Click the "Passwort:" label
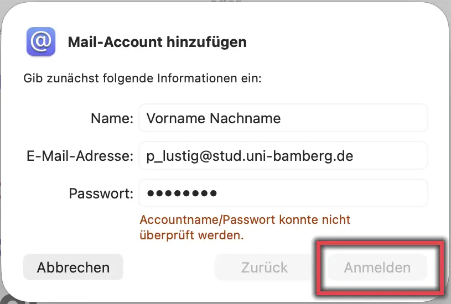This screenshot has height=304, width=451. tap(101, 193)
